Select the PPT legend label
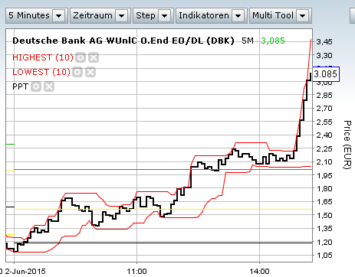 click(20, 86)
